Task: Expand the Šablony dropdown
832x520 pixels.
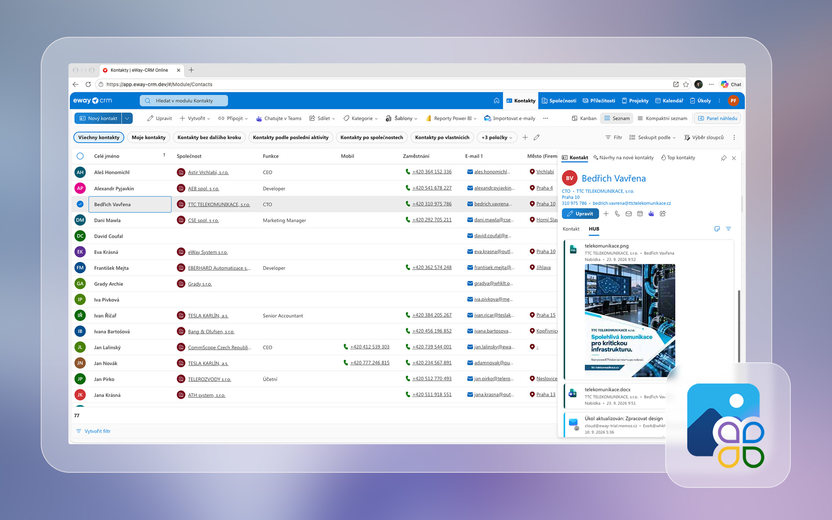Action: 401,118
